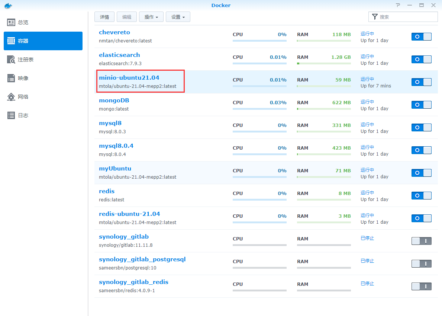Toggle off the mongoDB container switch

click(x=422, y=105)
